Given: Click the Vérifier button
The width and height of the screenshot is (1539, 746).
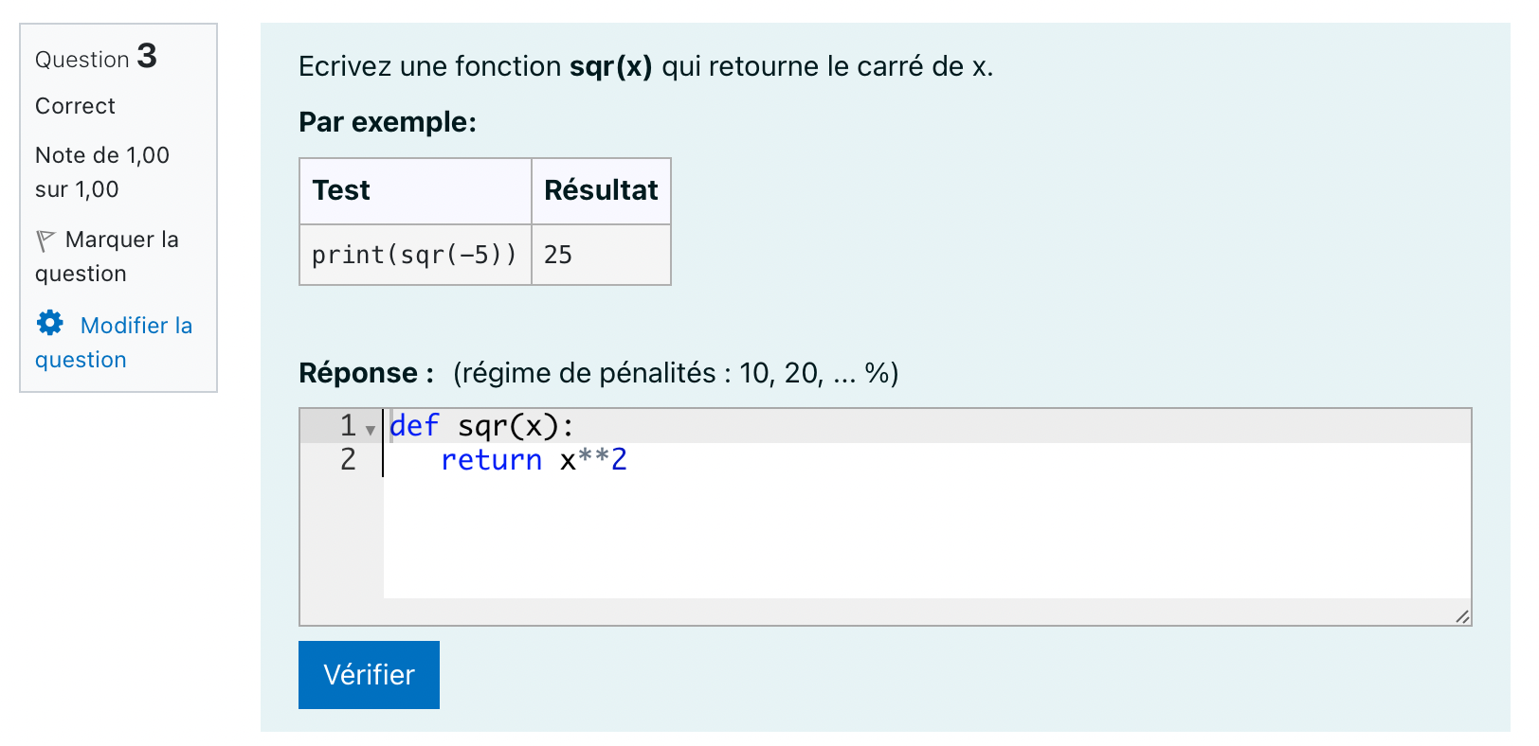Looking at the screenshot, I should 369,675.
